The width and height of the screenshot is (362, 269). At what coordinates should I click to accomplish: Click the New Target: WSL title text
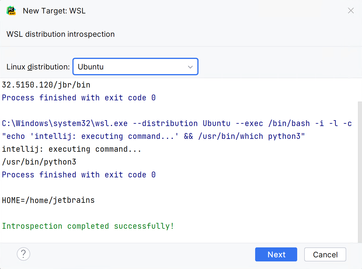click(54, 11)
